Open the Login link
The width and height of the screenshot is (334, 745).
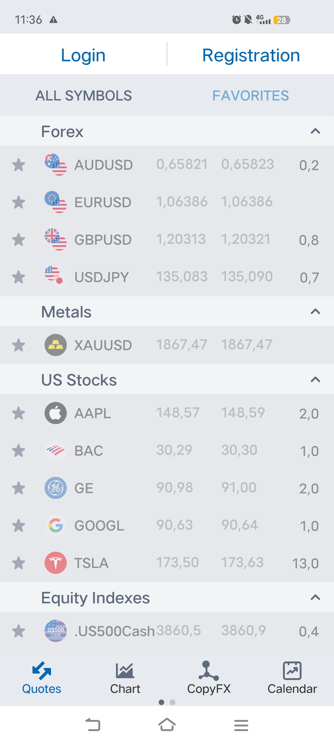[x=83, y=55]
